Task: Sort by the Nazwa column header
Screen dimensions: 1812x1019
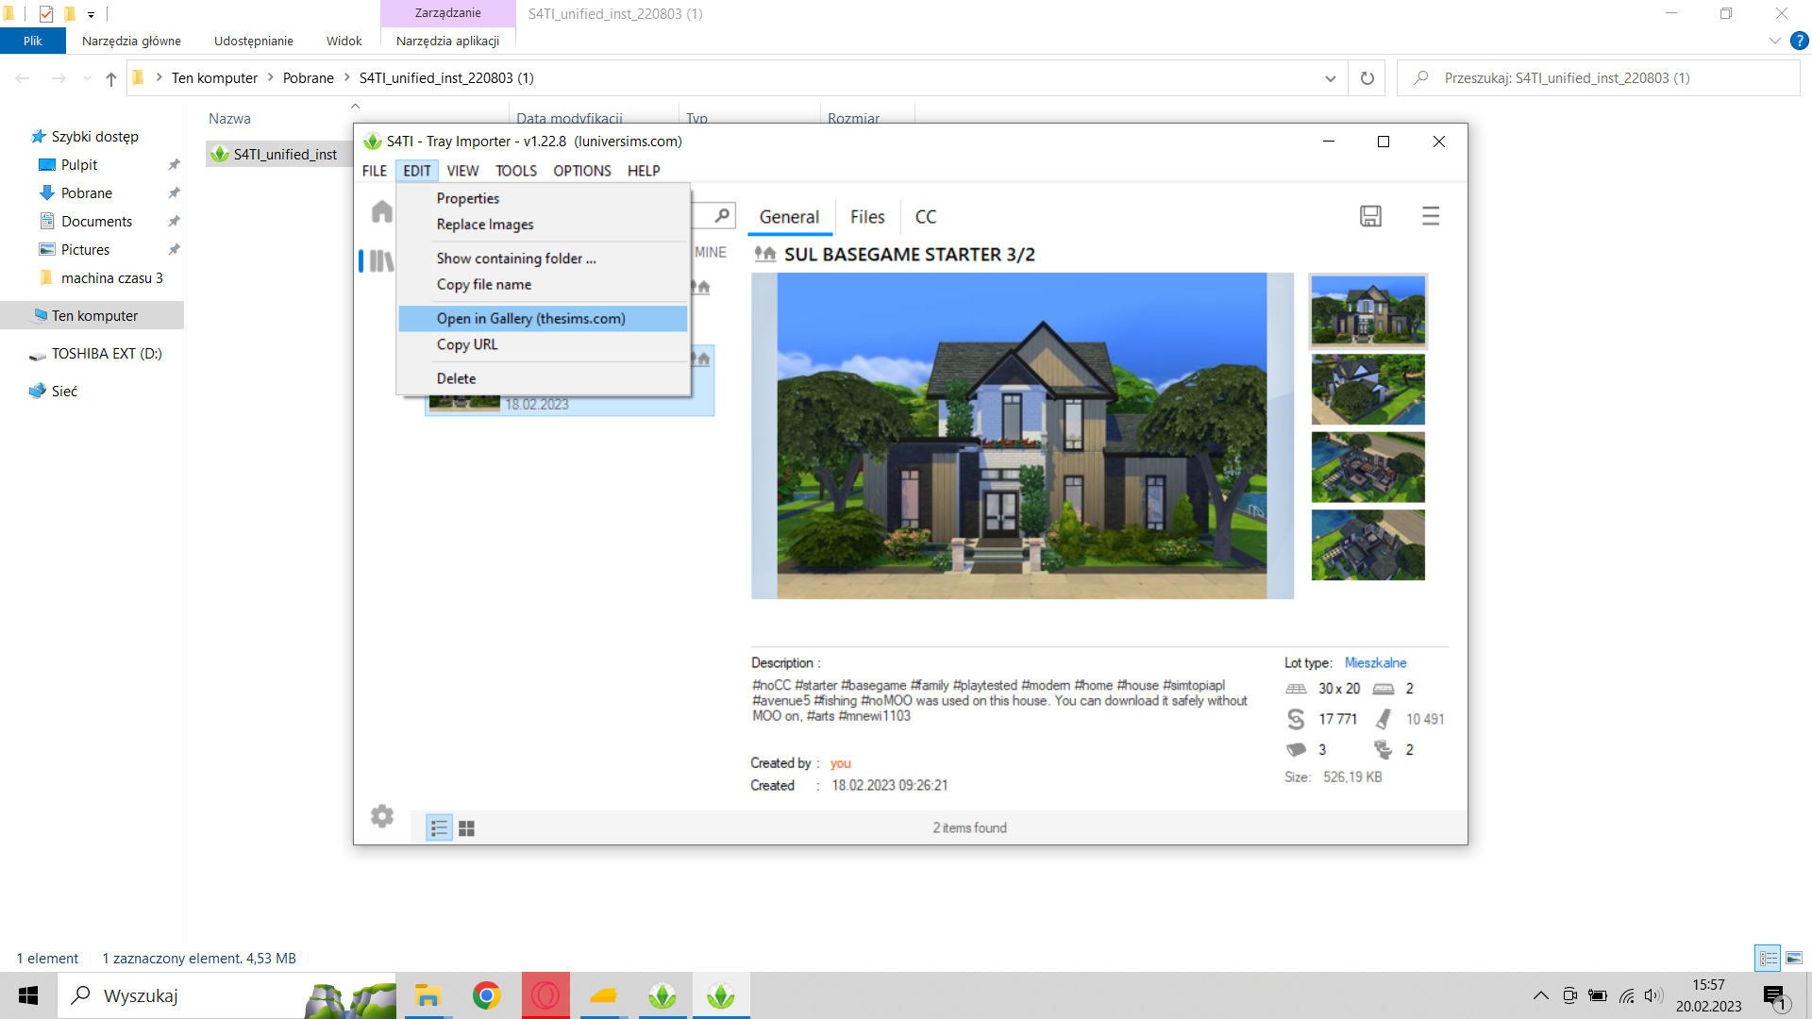Action: pyautogui.click(x=229, y=119)
